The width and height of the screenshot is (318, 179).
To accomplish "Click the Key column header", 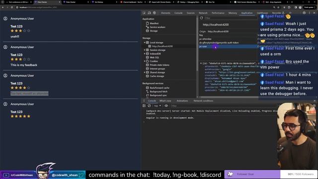I will click(228, 35).
